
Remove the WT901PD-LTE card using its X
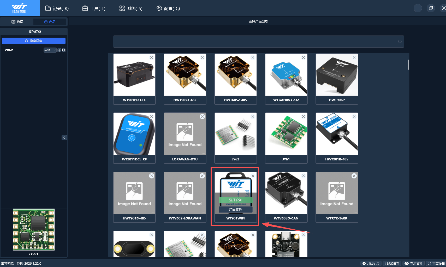pyautogui.click(x=152, y=57)
